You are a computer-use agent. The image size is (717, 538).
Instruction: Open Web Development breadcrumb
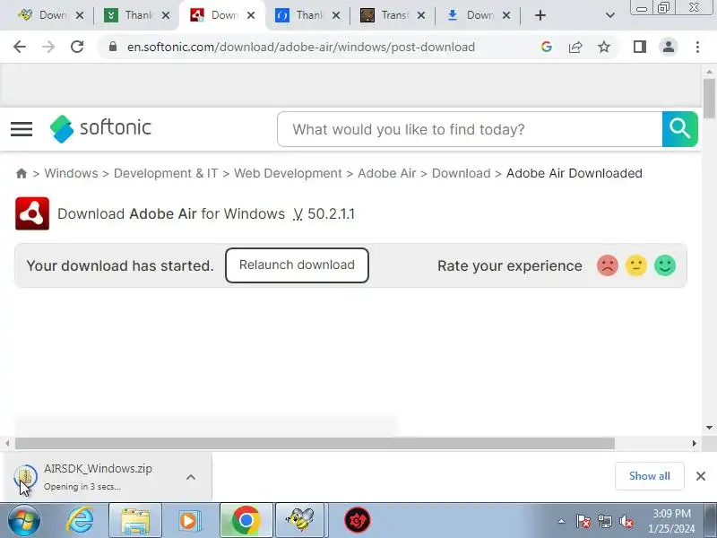click(288, 173)
